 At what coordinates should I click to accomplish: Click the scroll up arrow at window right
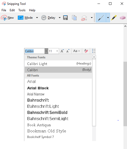click(x=125, y=26)
